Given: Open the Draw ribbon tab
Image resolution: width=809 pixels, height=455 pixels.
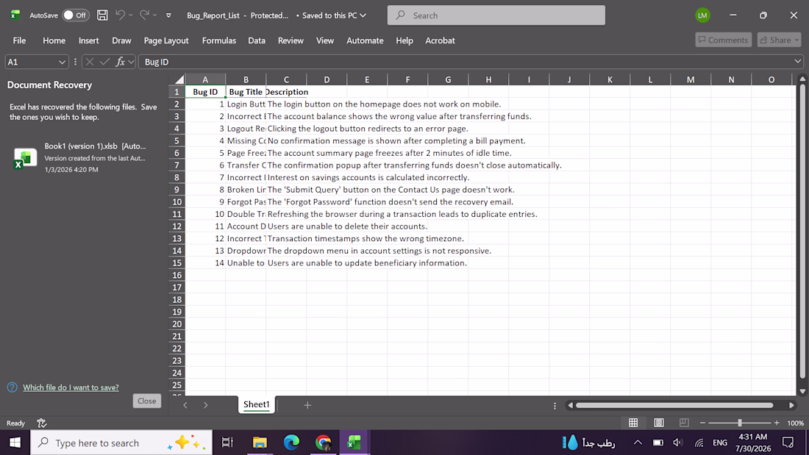Looking at the screenshot, I should (121, 40).
